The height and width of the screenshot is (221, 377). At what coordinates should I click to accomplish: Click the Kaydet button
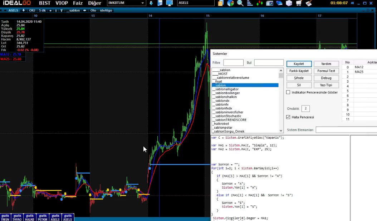(x=299, y=64)
